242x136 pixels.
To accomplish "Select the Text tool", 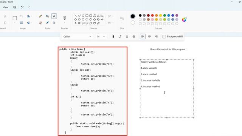I will (54, 16).
